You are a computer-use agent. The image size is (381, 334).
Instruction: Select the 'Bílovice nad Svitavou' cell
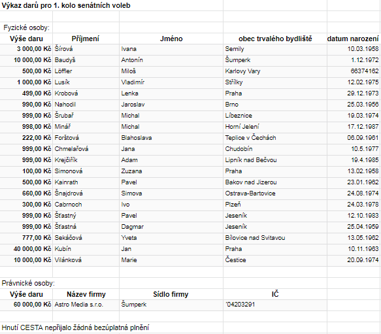(275, 238)
